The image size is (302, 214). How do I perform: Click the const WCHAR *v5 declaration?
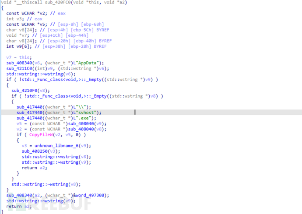click(27, 25)
